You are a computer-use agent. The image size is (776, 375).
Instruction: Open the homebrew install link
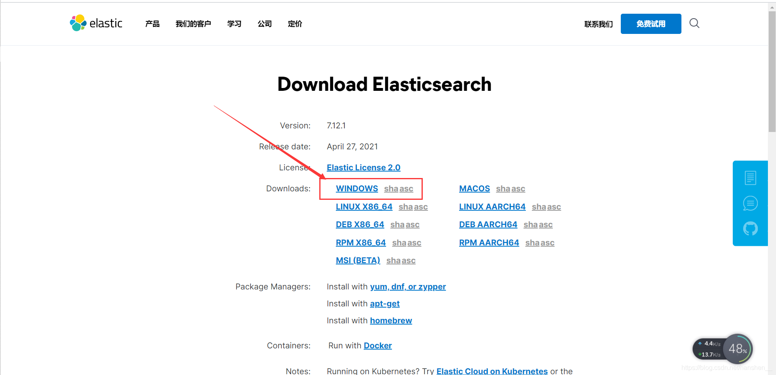(391, 321)
